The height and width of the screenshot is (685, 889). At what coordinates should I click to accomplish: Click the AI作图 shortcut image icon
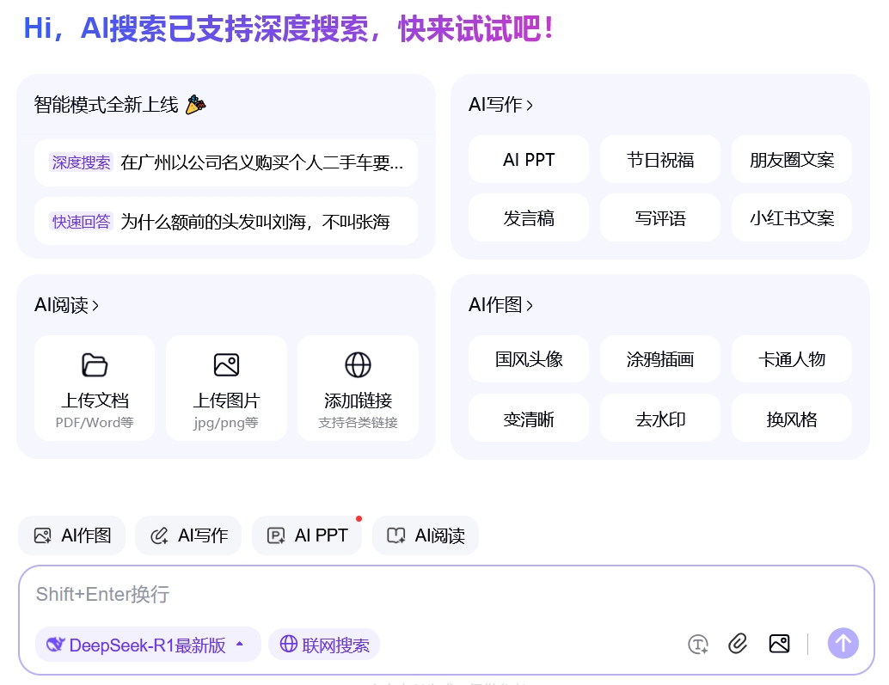pyautogui.click(x=42, y=535)
